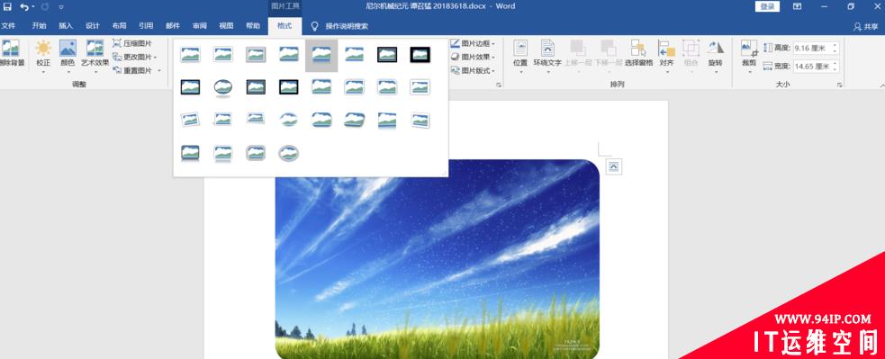Click the Crop (裁剪) tool icon
The image size is (885, 359).
tap(749, 49)
